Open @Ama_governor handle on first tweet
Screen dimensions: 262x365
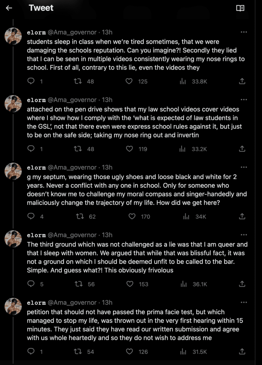coord(72,32)
